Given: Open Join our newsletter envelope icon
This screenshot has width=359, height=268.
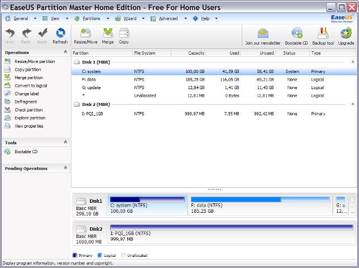Looking at the screenshot, I should (x=263, y=33).
